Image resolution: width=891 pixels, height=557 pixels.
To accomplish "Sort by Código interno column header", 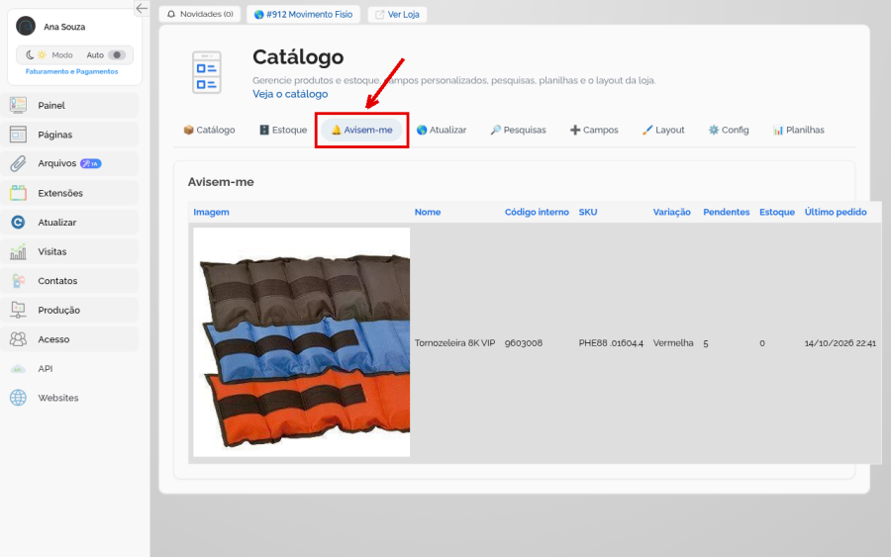I will tap(537, 212).
